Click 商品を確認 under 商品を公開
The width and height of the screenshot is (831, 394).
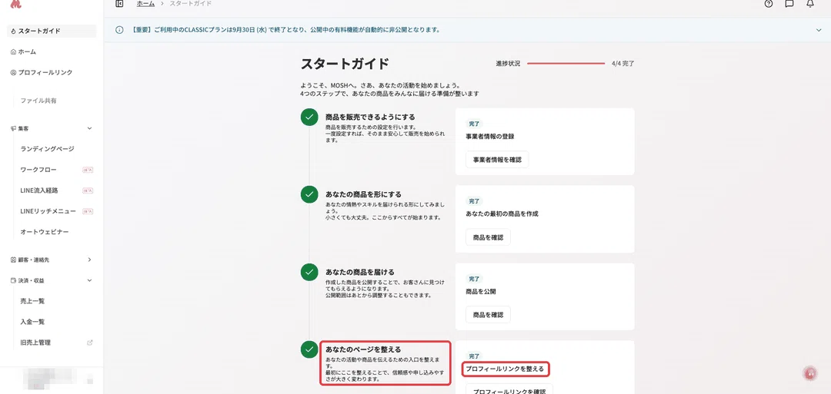[488, 315]
